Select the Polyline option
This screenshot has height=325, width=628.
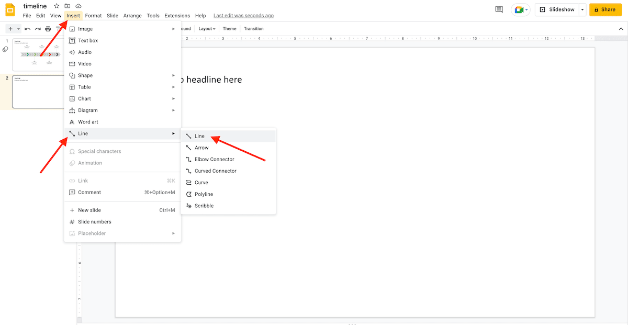click(x=228, y=194)
